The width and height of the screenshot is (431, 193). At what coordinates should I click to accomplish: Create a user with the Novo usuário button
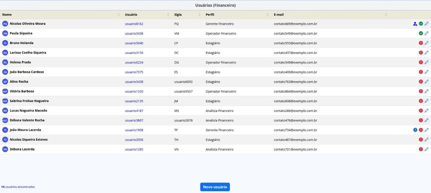pyautogui.click(x=215, y=187)
